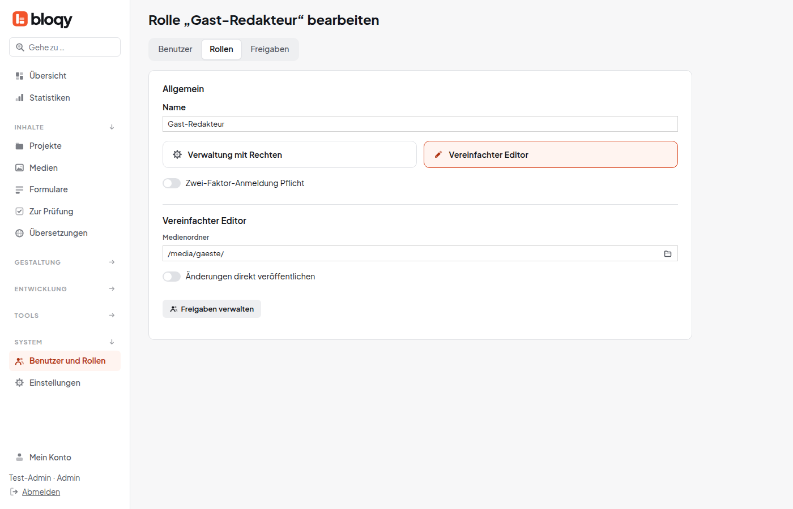793x509 pixels.
Task: Collapse the SYSTEM section
Action: coord(65,342)
